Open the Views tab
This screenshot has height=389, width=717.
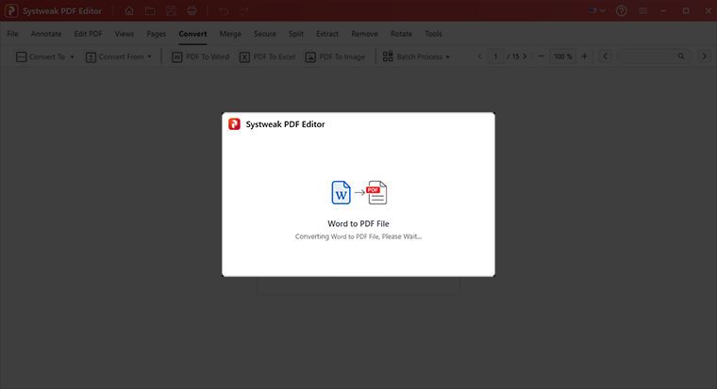124,34
